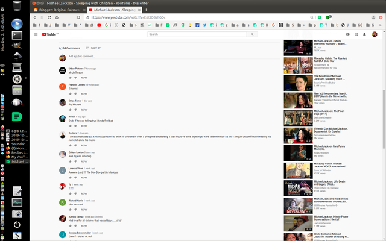This screenshot has height=241, width=386.
Task: Click the YouTube search field
Action: click(197, 34)
